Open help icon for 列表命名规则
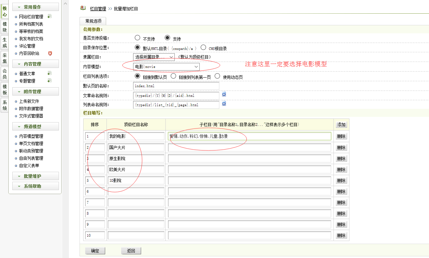This screenshot has height=258, width=429. [x=224, y=104]
